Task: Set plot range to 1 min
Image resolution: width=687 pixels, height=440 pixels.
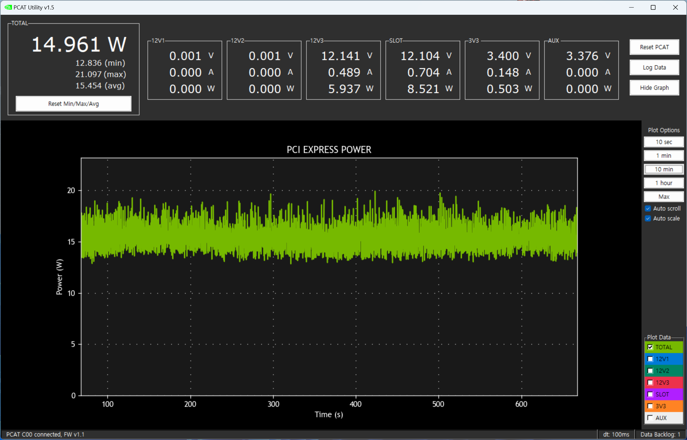Action: pos(664,156)
